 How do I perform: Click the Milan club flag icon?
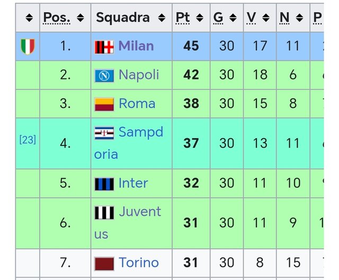click(x=104, y=47)
